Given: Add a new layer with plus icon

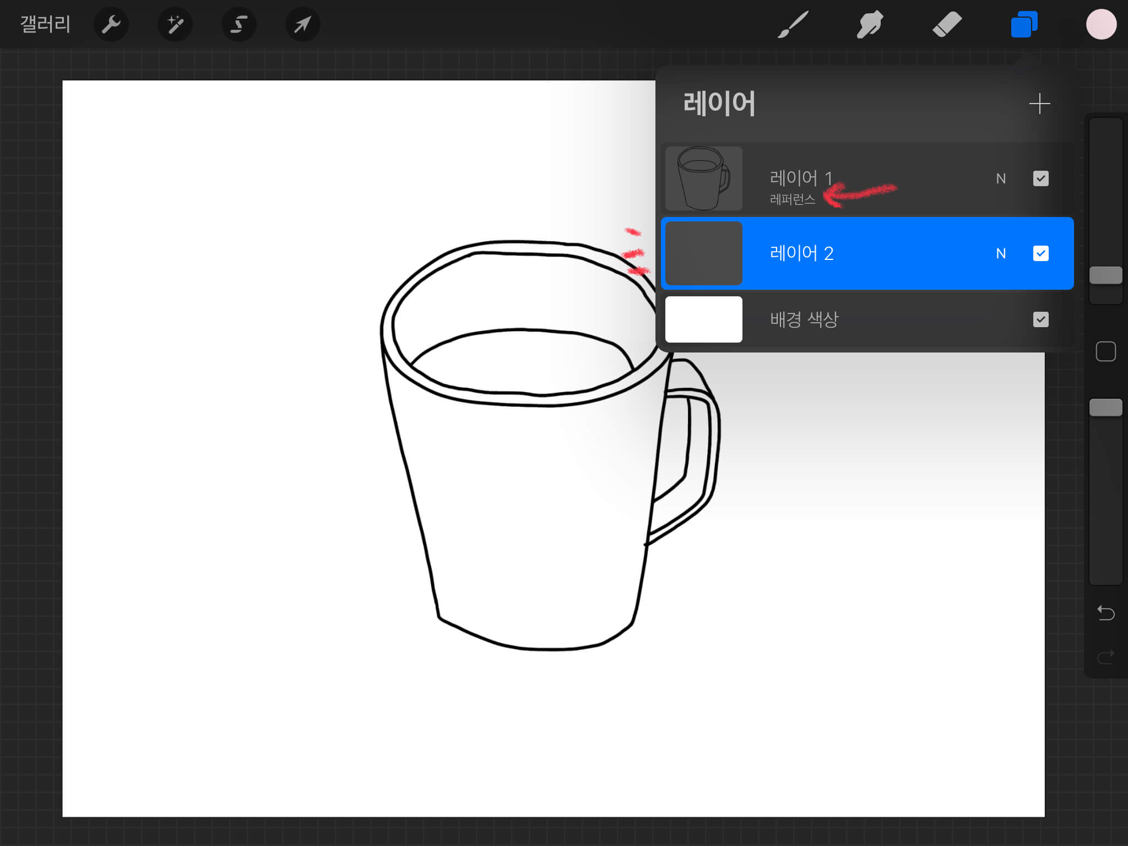Looking at the screenshot, I should [x=1039, y=104].
